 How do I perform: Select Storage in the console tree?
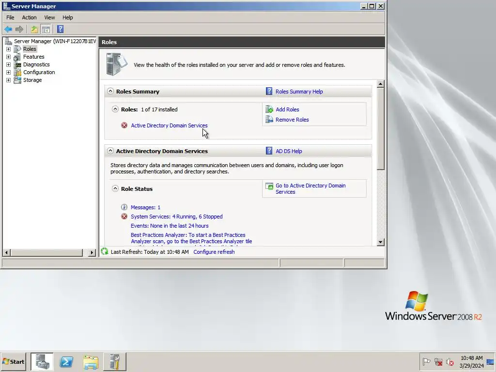32,80
